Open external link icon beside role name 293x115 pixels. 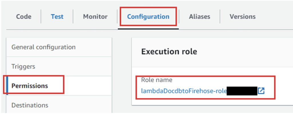pyautogui.click(x=261, y=91)
